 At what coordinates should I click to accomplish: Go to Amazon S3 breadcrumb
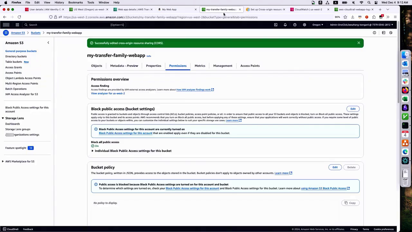click(x=18, y=33)
